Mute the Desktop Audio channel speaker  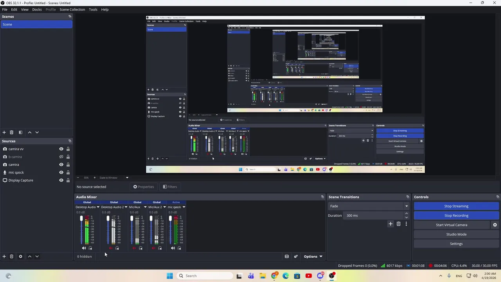(84, 248)
